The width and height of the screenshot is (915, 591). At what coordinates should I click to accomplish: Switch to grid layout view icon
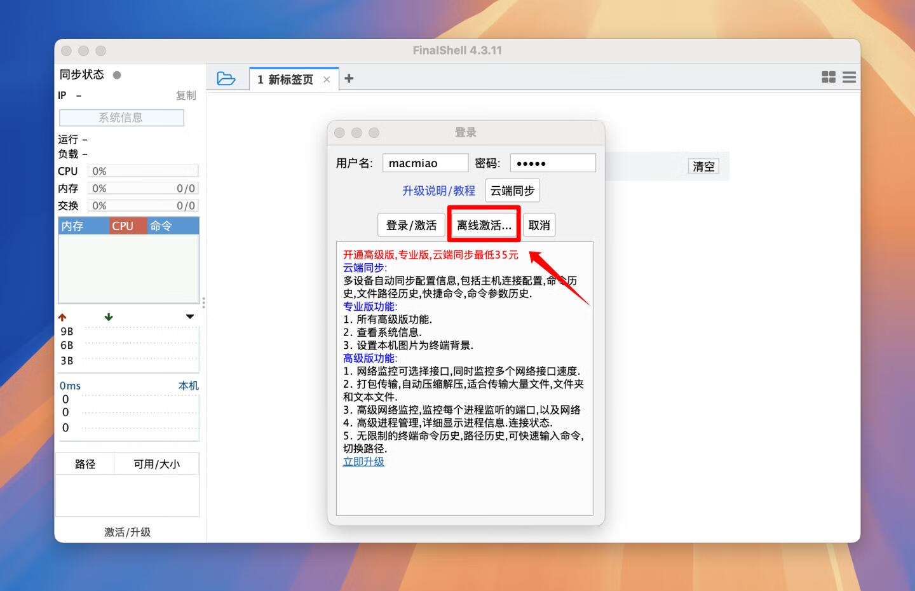coord(829,77)
